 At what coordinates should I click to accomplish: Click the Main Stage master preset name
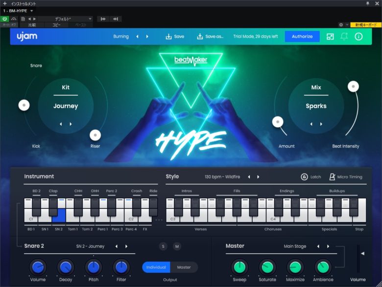point(295,246)
